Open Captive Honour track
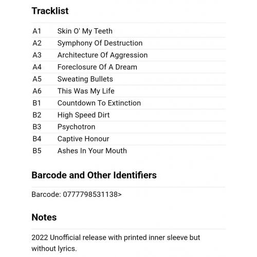257x257 pixels. click(83, 139)
